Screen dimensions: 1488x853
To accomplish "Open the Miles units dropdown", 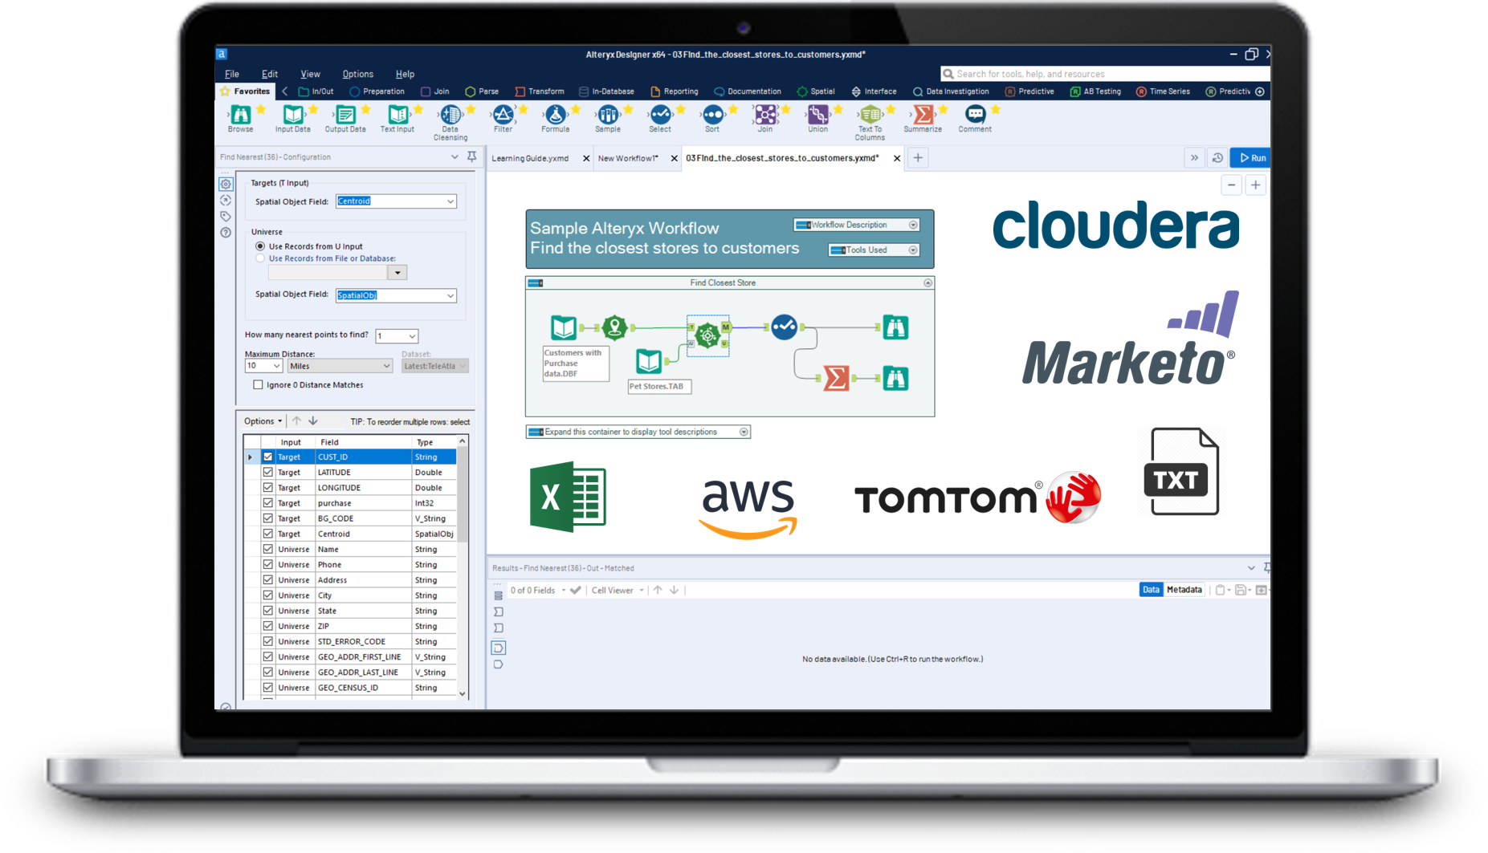I will tap(340, 366).
